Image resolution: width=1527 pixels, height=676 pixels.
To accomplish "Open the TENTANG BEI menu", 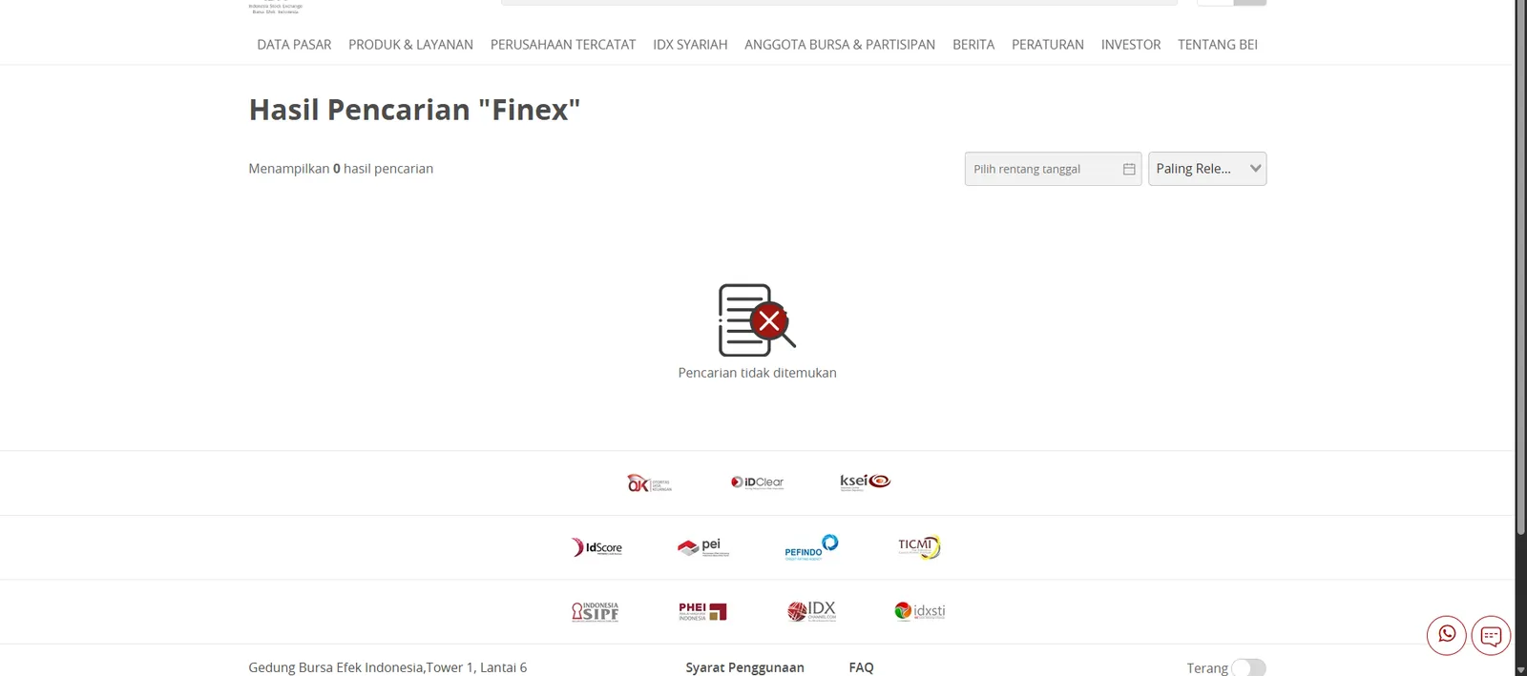I will click(x=1218, y=45).
